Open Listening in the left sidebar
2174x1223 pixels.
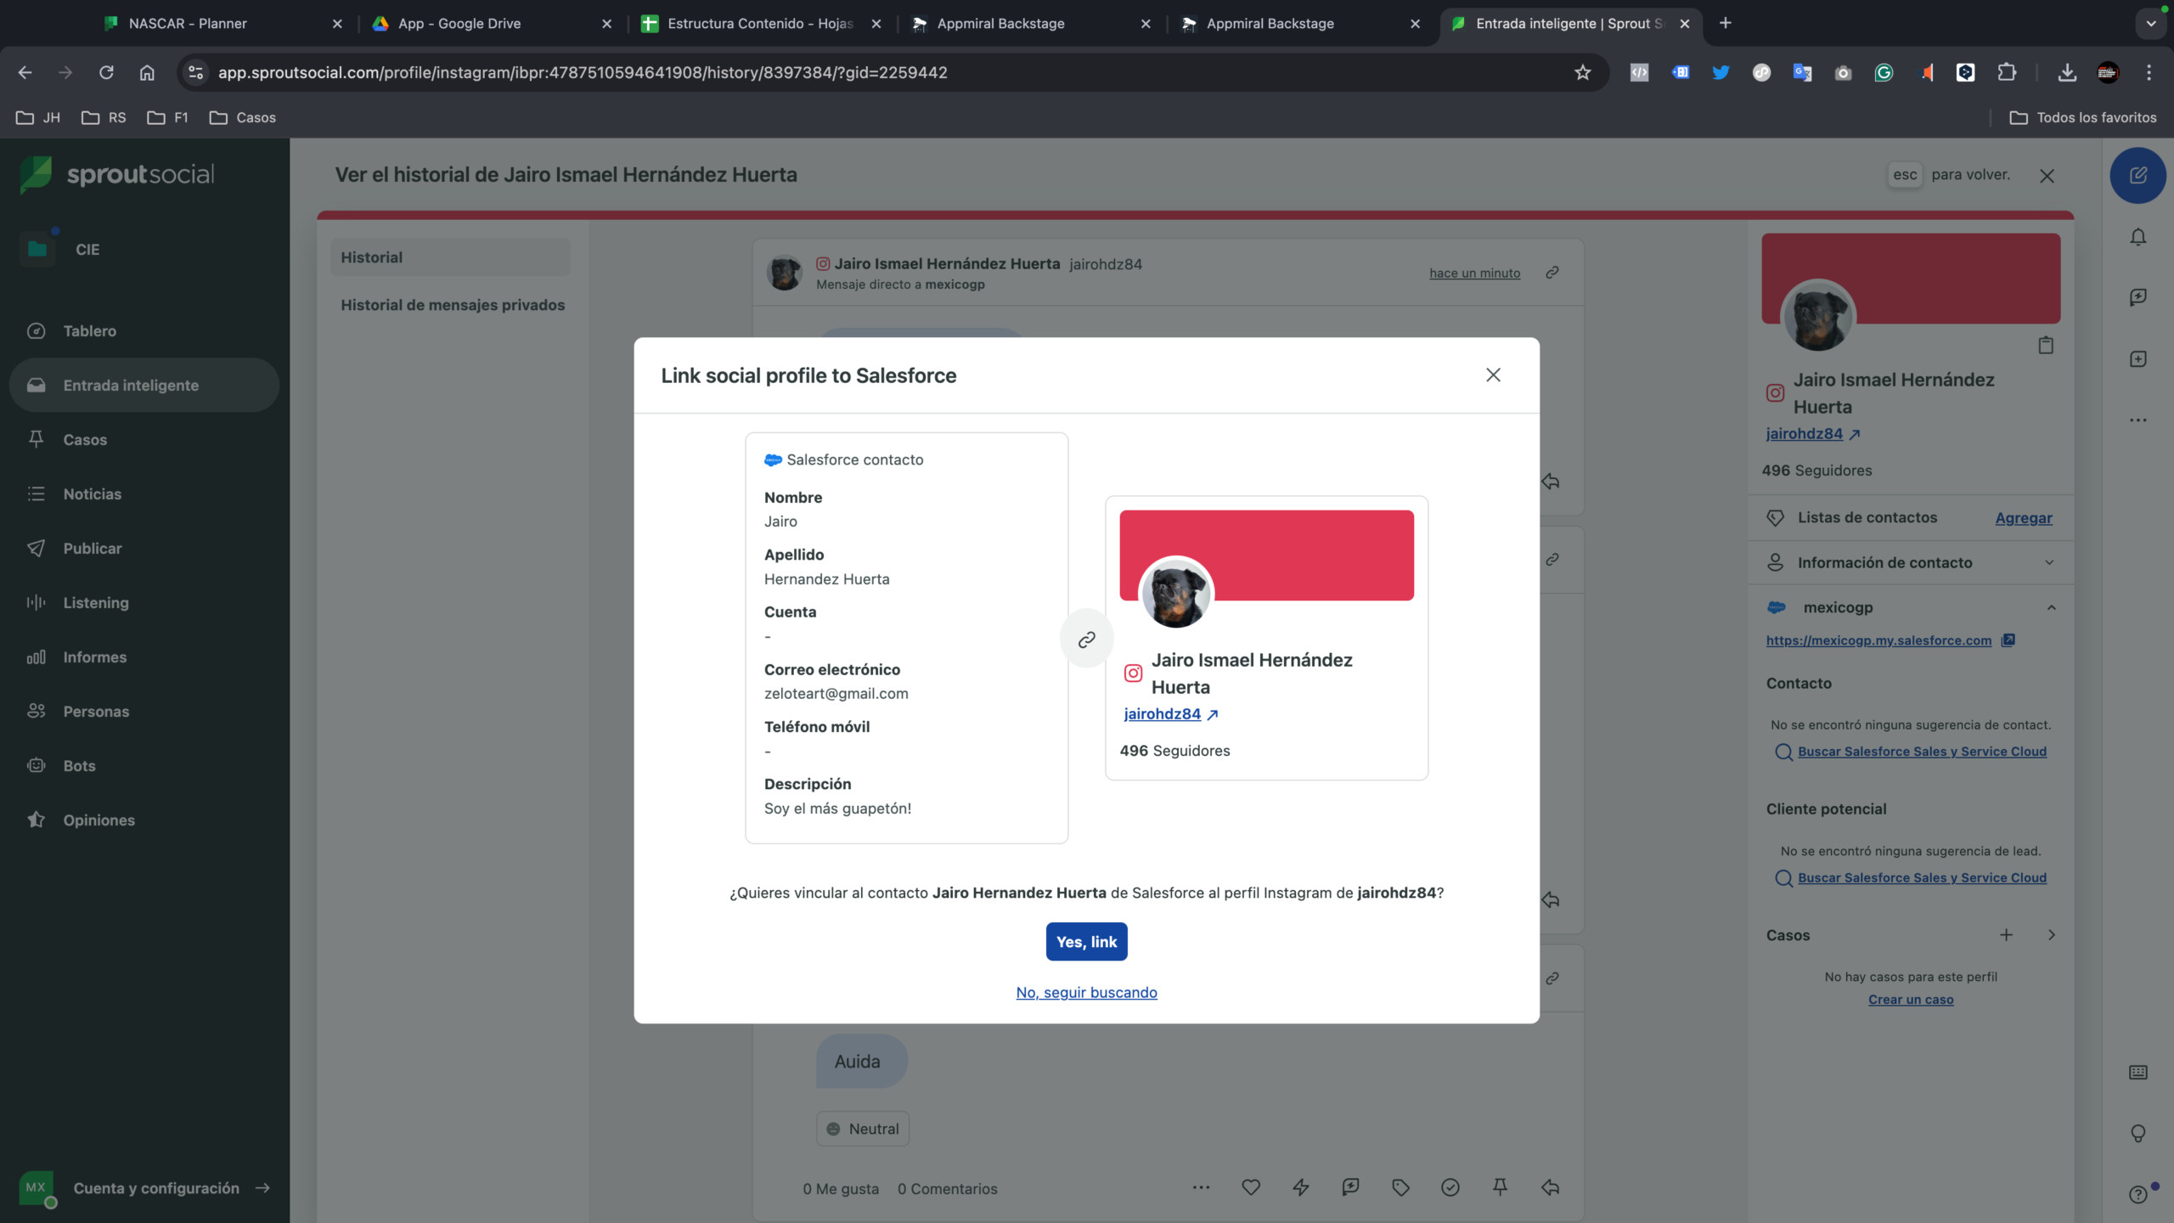pos(96,602)
